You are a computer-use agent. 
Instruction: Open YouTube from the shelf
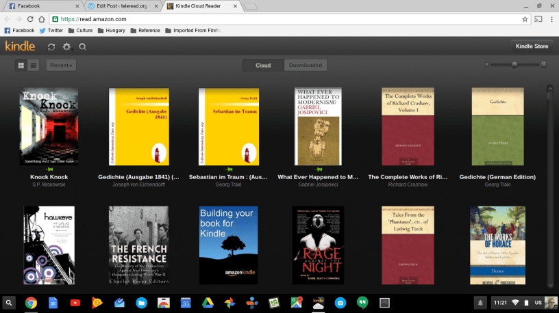(x=75, y=302)
